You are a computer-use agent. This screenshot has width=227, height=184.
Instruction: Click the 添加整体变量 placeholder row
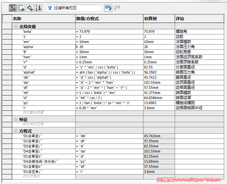click(44, 113)
